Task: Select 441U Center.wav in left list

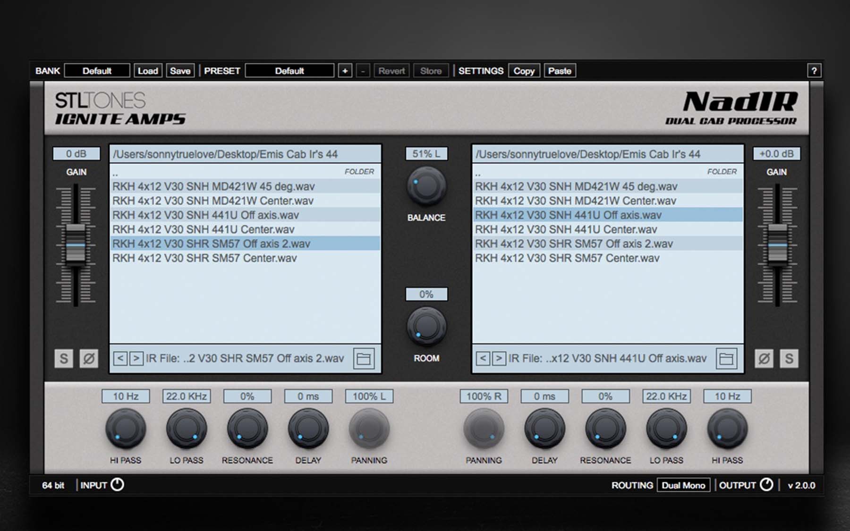Action: [x=246, y=229]
